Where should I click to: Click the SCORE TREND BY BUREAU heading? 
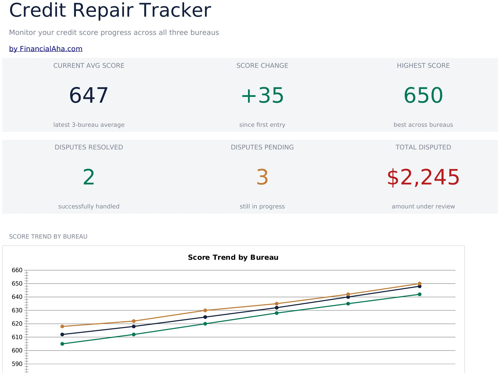coord(48,237)
